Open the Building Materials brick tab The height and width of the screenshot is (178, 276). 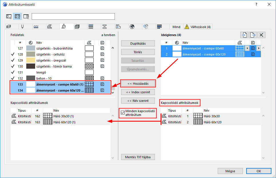click(x=77, y=27)
